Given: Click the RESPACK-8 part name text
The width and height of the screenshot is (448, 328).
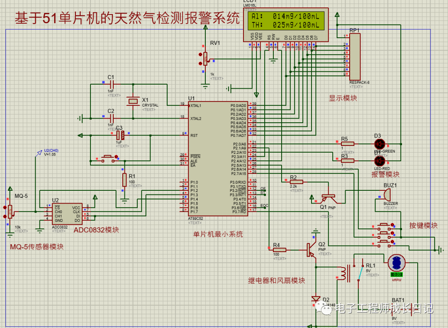Looking at the screenshot, I should (359, 82).
